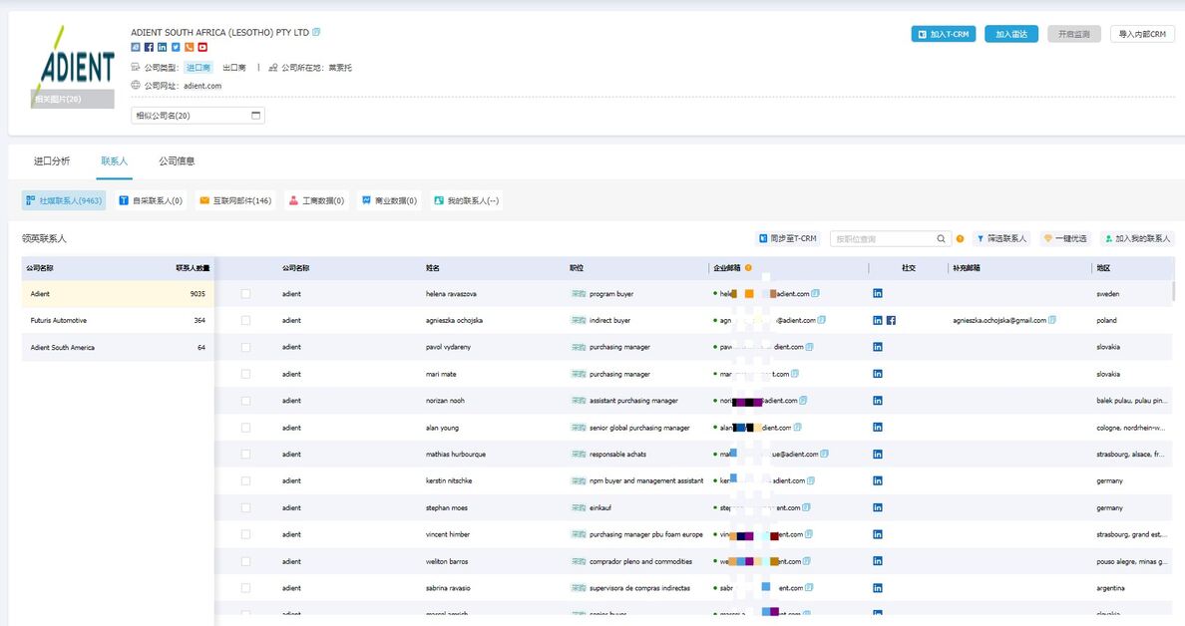The height and width of the screenshot is (626, 1185).
Task: Tick the checkbox for helena ravaszova row
Action: pyautogui.click(x=245, y=294)
